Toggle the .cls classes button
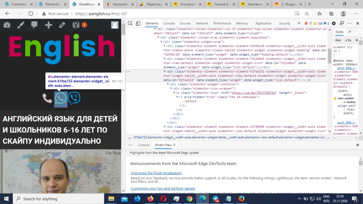 (x=348, y=40)
